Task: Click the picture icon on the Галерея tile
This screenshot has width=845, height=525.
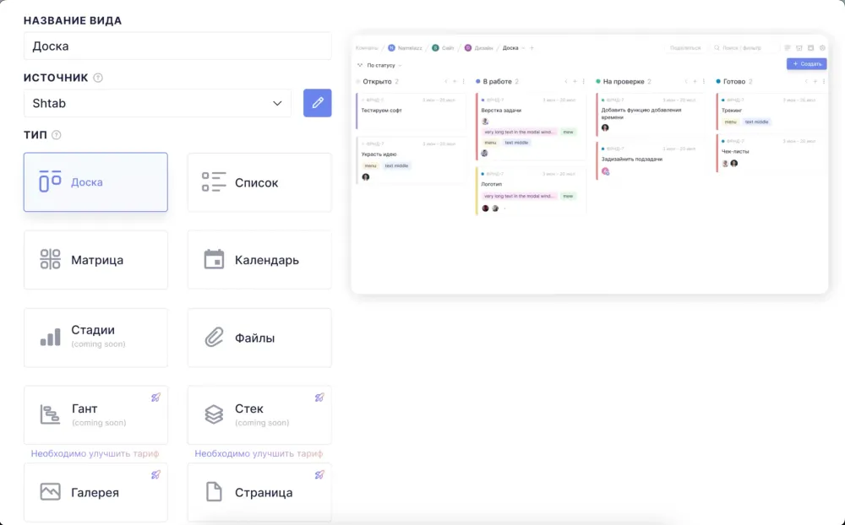Action: 50,491
